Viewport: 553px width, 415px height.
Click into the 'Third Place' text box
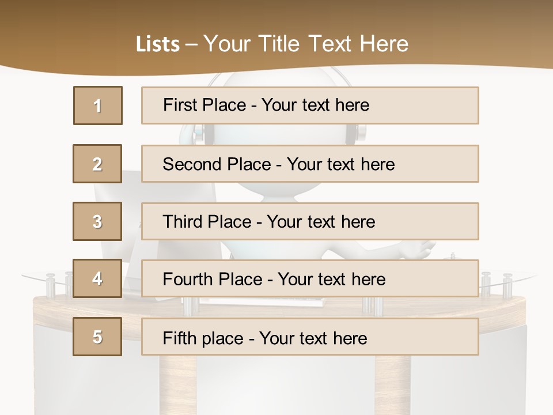point(310,221)
